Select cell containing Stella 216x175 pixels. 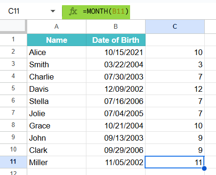pyautogui.click(x=56, y=101)
